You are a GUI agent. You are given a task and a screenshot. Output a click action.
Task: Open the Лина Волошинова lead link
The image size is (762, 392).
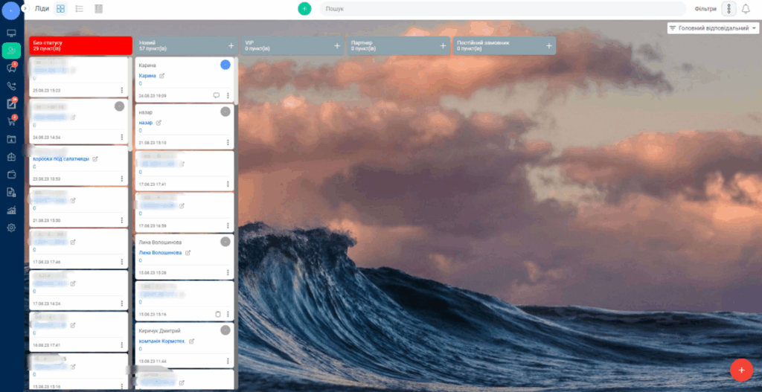point(161,253)
